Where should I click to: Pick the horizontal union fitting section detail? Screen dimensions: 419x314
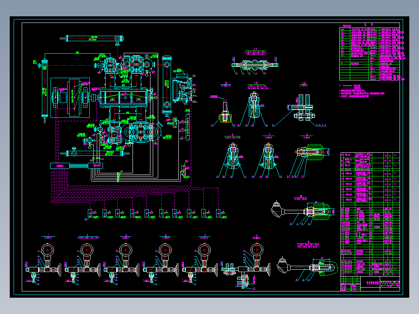pyautogui.click(x=254, y=65)
